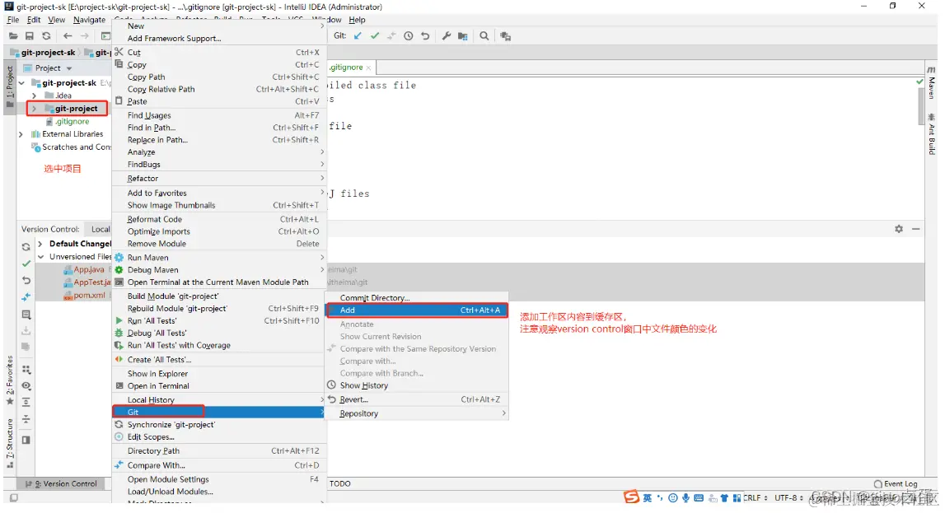Open Repository submenu in Git menu

(x=417, y=413)
